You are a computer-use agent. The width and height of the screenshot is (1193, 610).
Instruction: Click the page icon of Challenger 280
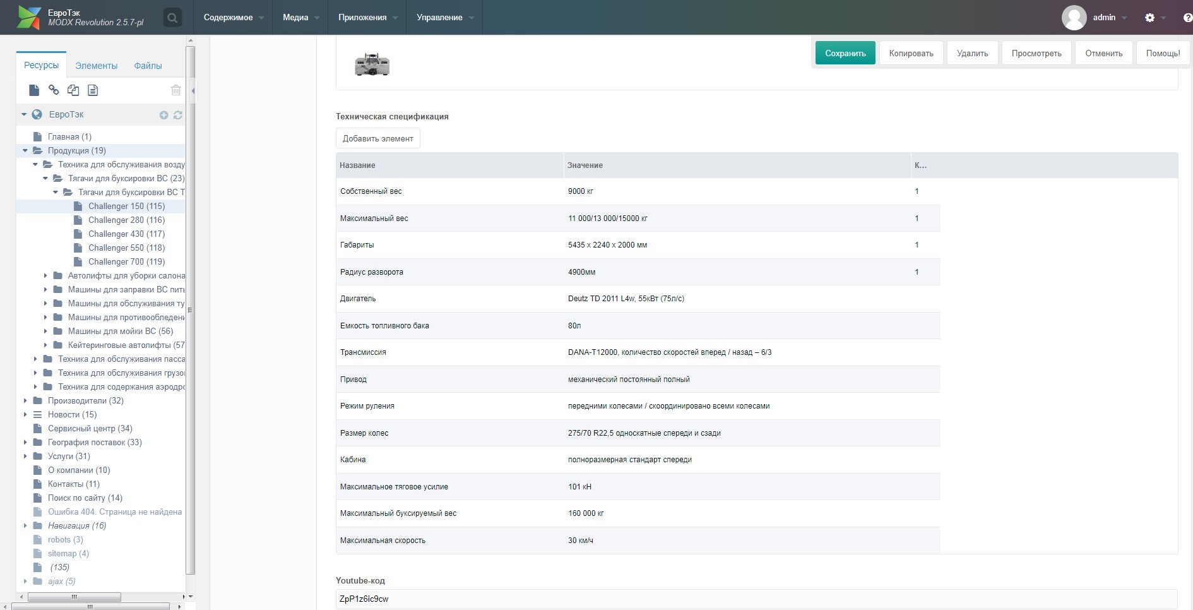pyautogui.click(x=78, y=220)
